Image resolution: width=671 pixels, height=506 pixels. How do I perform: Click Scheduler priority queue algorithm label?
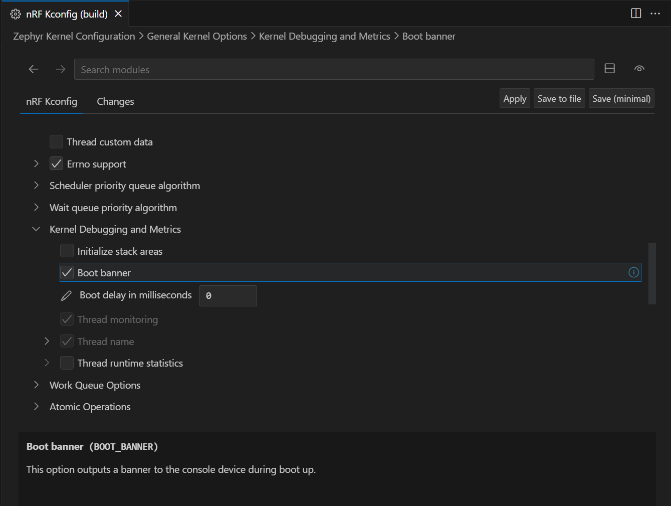click(125, 186)
